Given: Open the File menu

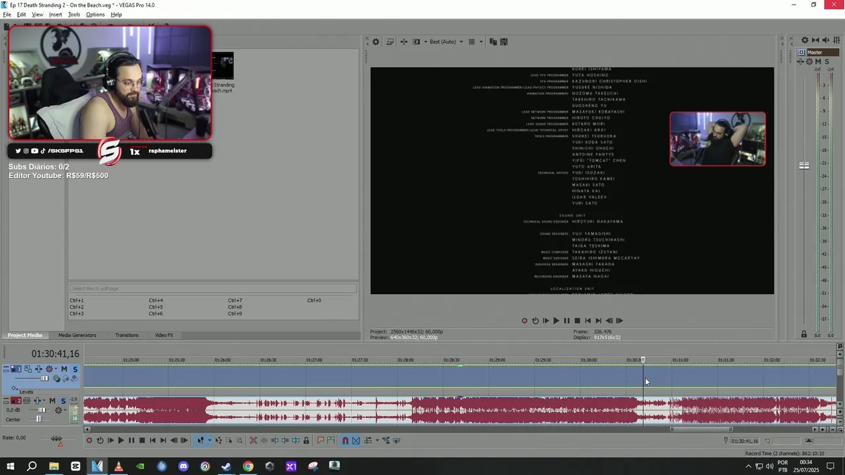Looking at the screenshot, I should point(7,15).
